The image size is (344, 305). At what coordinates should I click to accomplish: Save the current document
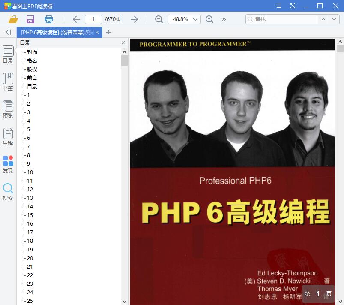coord(30,19)
